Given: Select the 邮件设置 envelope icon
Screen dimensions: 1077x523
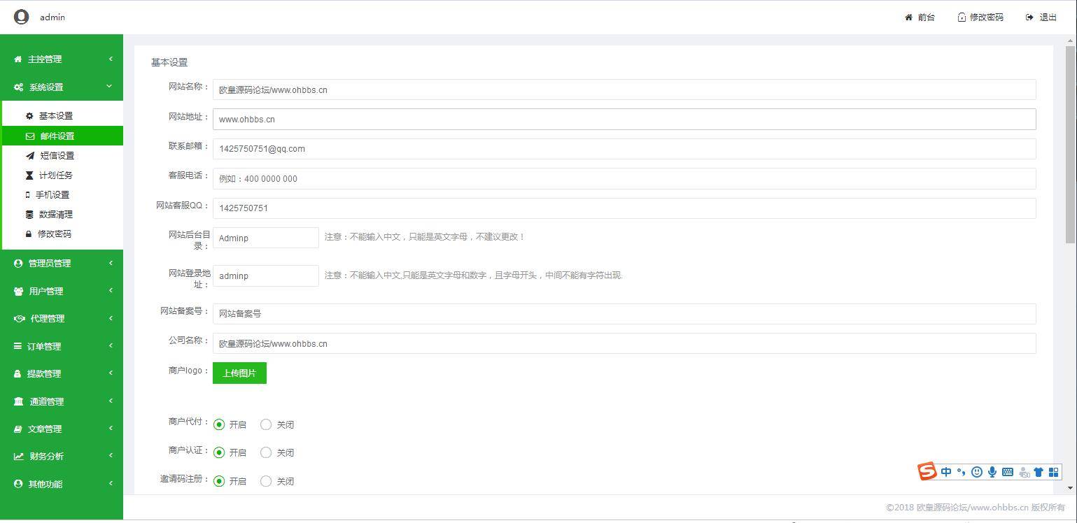Looking at the screenshot, I should 28,136.
